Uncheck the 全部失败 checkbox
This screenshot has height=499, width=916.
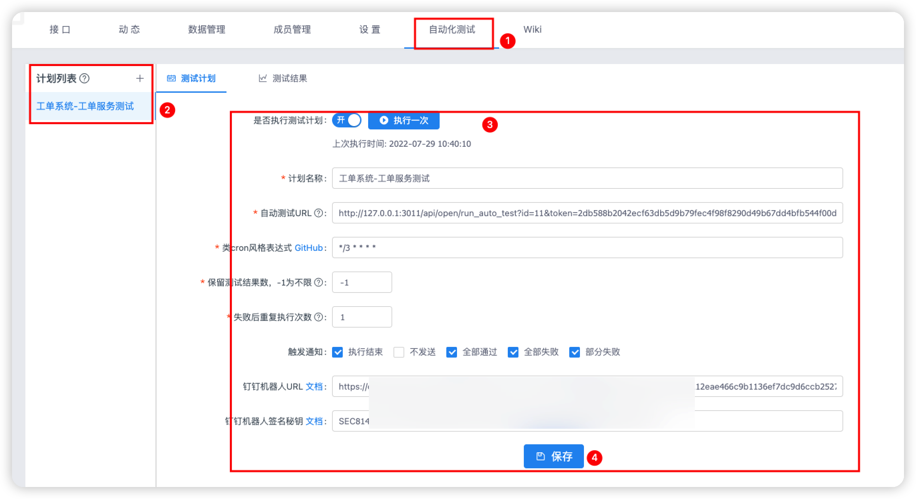pos(513,352)
